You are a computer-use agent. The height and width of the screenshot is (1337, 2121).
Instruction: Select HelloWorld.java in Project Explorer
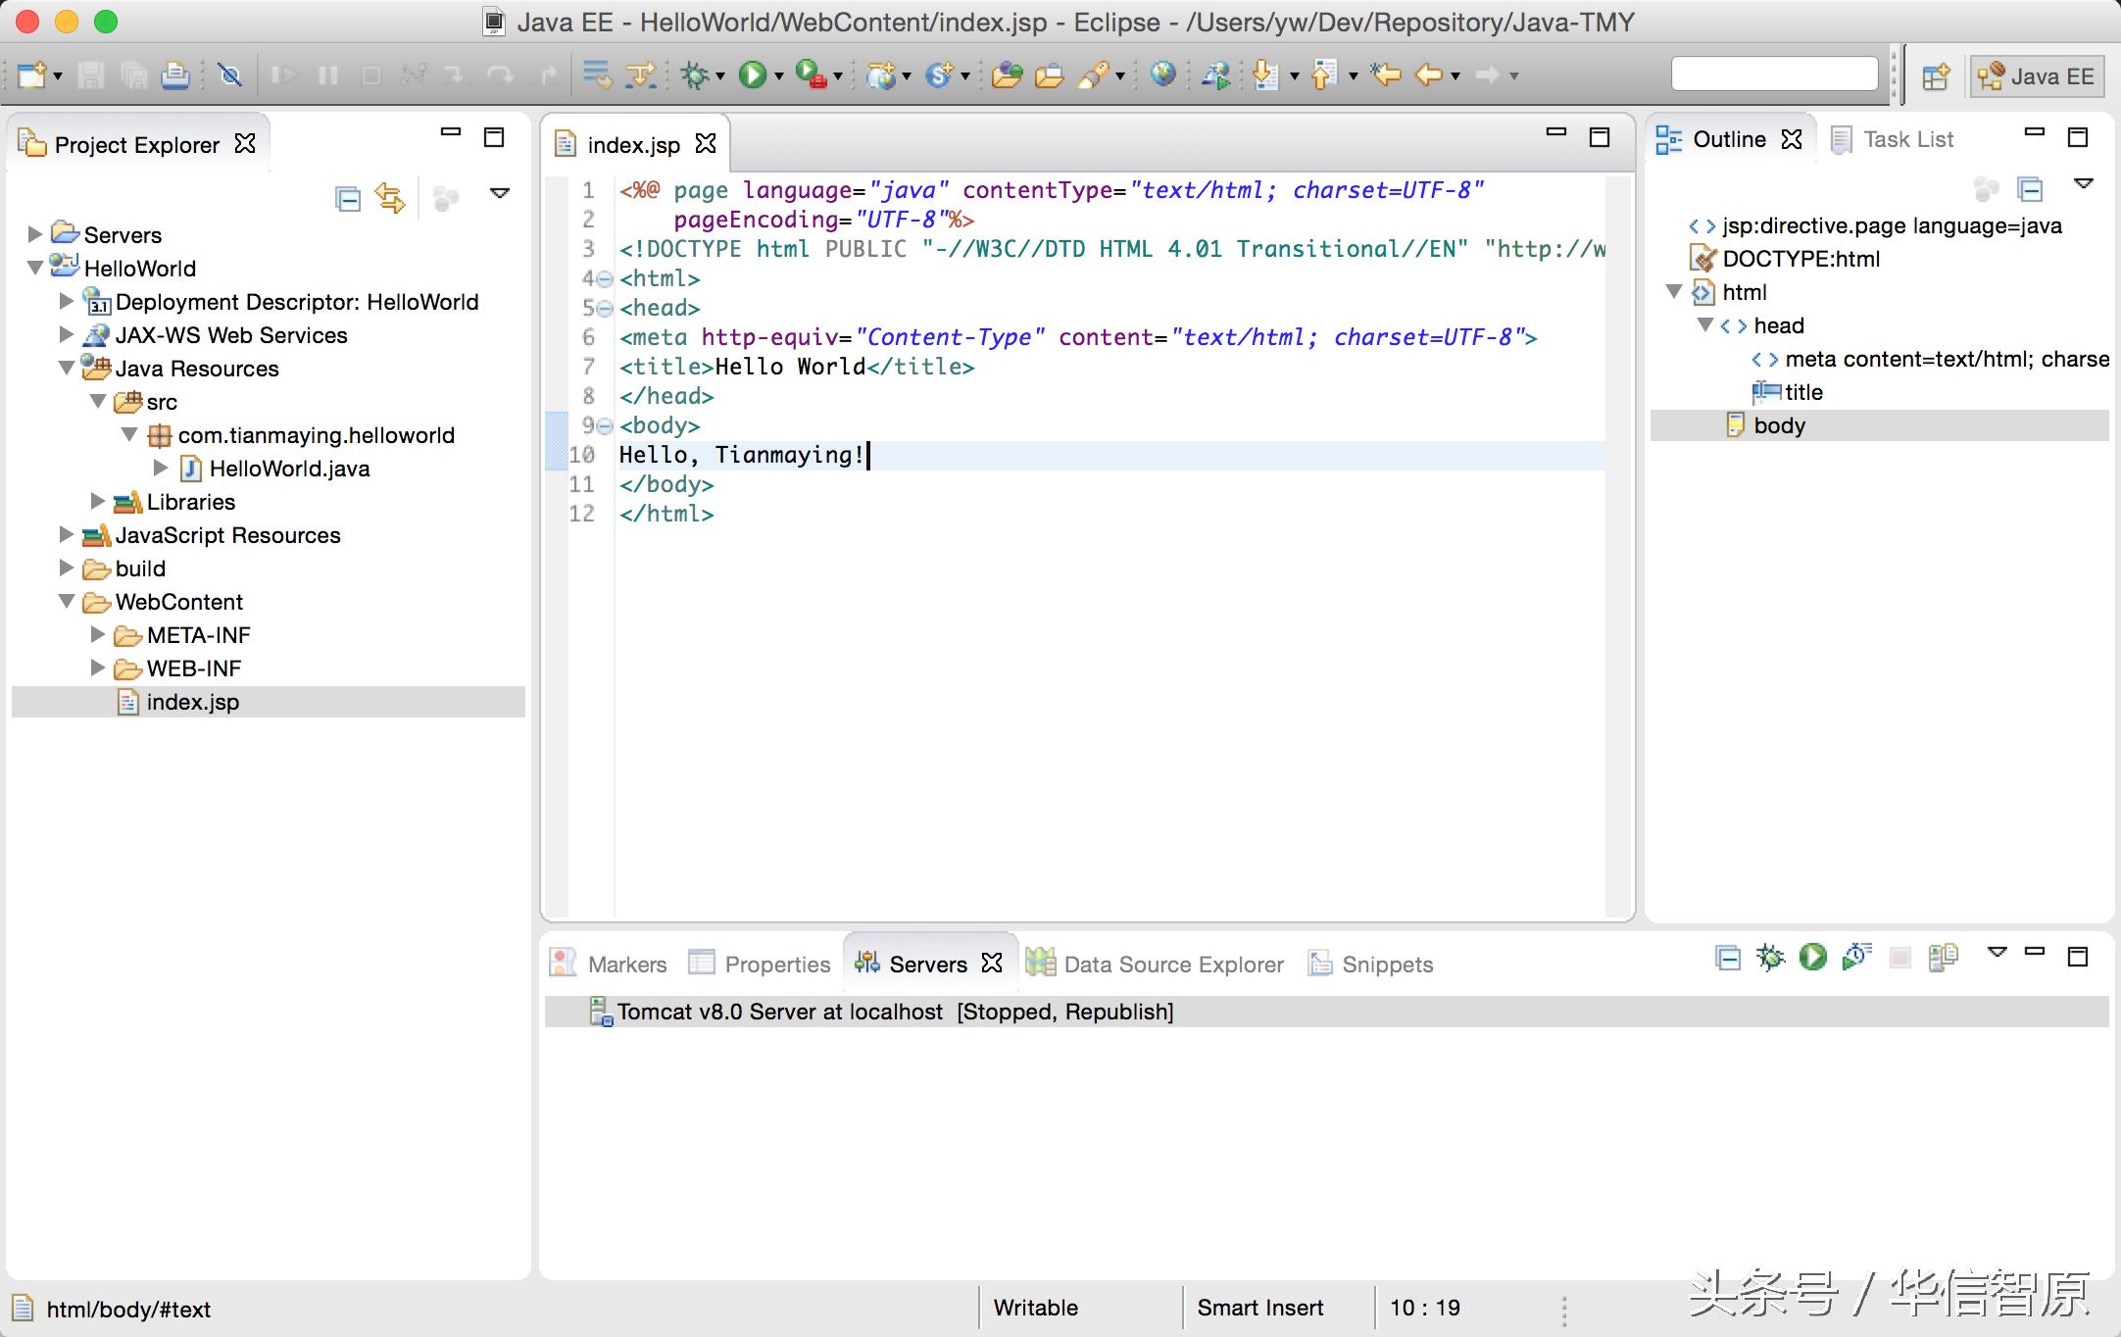[289, 469]
